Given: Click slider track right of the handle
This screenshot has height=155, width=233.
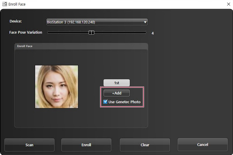Looking at the screenshot, I should (x=120, y=32).
